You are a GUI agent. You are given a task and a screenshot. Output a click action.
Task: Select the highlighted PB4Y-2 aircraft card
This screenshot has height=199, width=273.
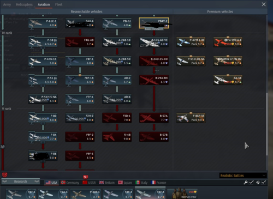click(x=154, y=23)
